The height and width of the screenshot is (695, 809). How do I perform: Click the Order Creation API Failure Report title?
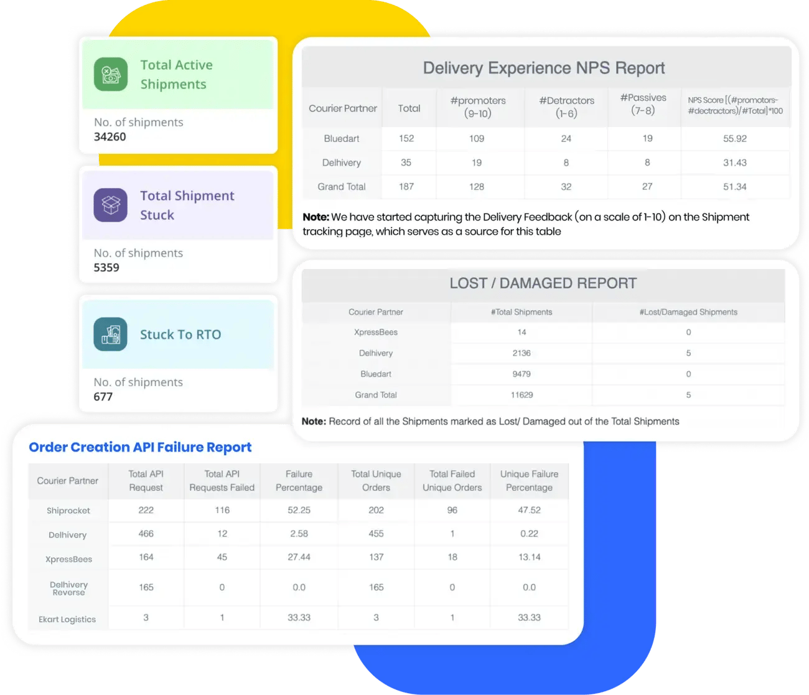(x=140, y=447)
